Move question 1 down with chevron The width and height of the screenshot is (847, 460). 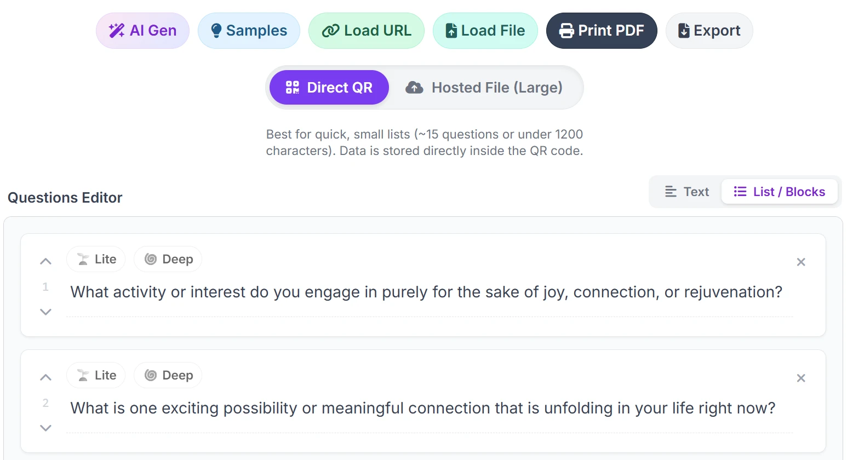click(45, 312)
